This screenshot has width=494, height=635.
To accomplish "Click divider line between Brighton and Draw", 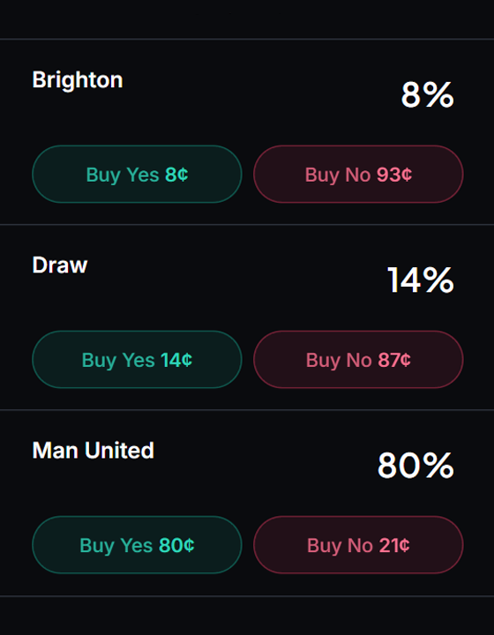I will [x=247, y=224].
